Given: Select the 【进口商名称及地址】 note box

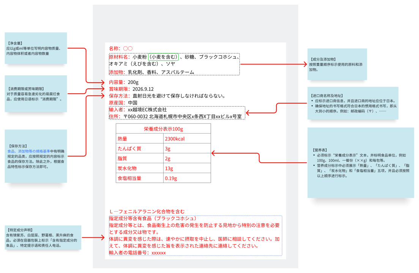Looking at the screenshot, I should 353,104.
